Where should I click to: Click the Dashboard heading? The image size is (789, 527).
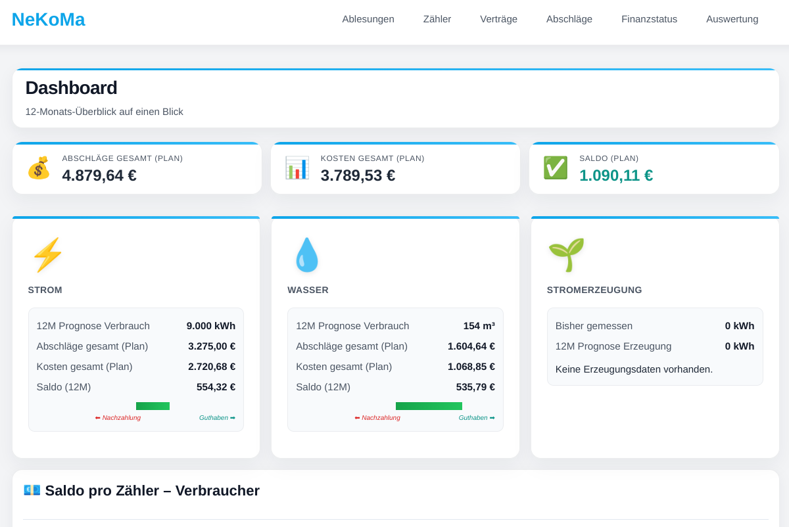click(x=71, y=88)
